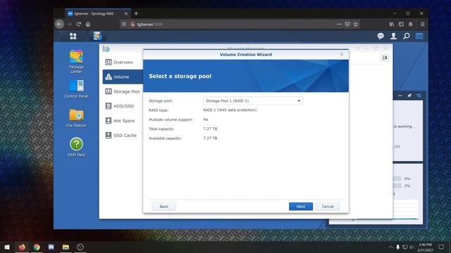
Task: Open HDD/SSD section in sidebar
Action: pyautogui.click(x=123, y=106)
